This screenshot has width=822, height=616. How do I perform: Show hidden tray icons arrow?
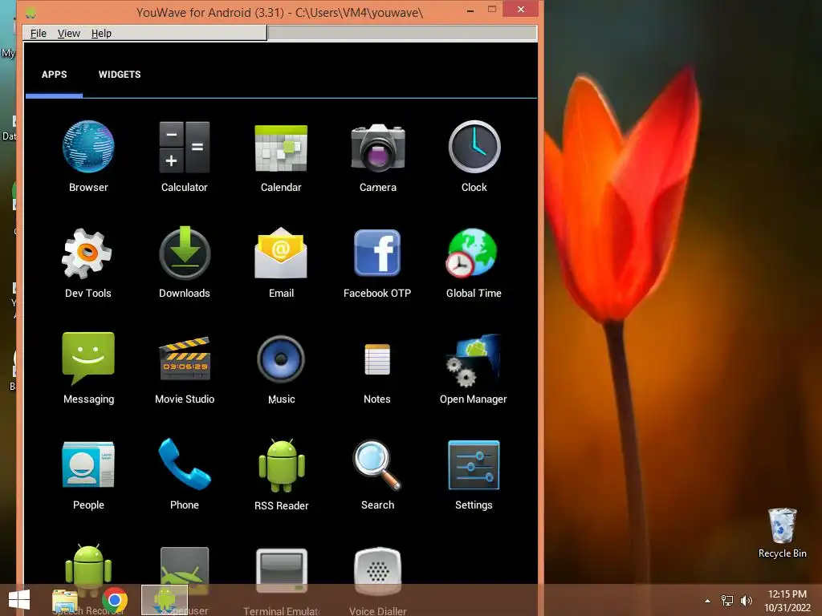tap(708, 601)
